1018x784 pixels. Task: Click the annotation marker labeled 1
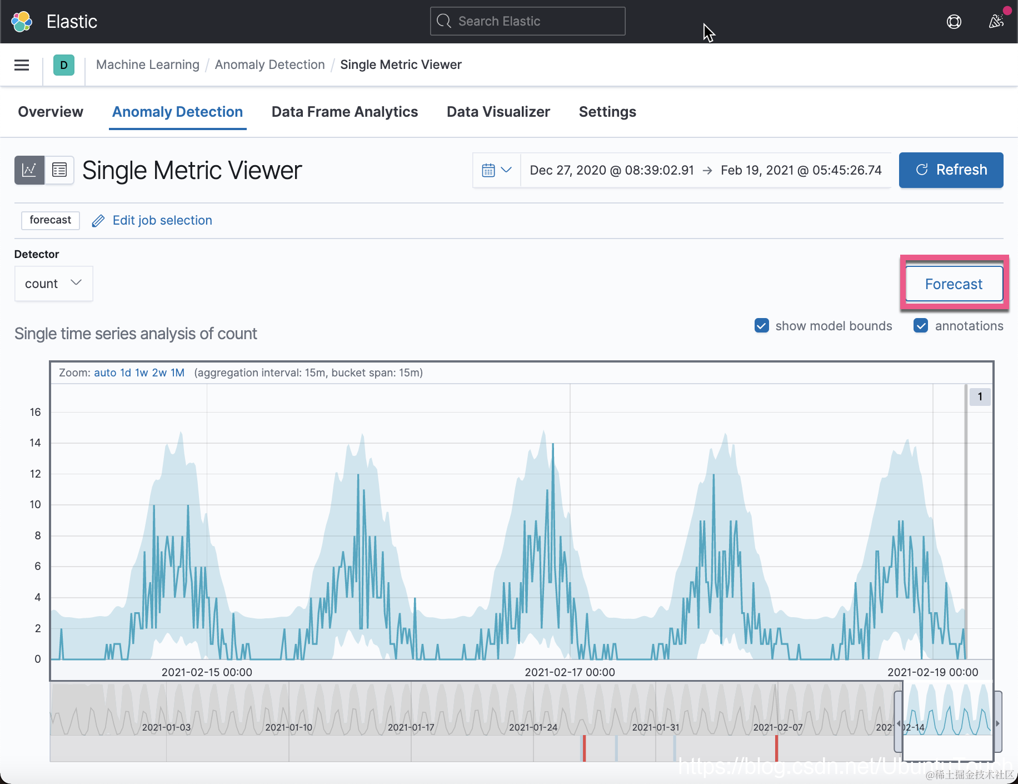(x=980, y=397)
